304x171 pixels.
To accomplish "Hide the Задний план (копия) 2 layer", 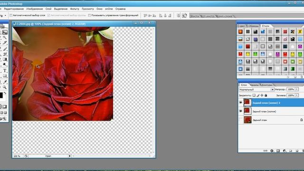I will [x=241, y=103].
